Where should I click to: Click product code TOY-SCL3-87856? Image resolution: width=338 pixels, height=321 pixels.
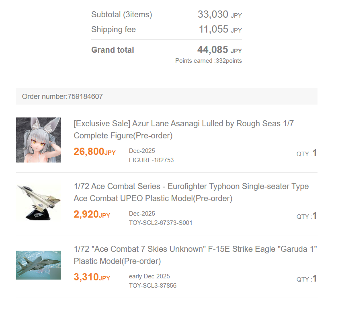click(x=152, y=286)
